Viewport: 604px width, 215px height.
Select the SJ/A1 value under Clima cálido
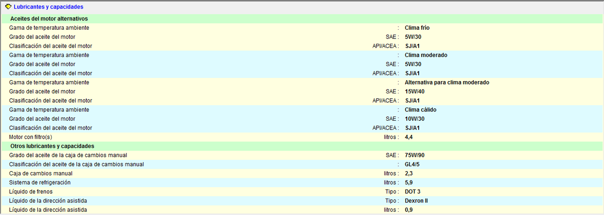click(412, 128)
